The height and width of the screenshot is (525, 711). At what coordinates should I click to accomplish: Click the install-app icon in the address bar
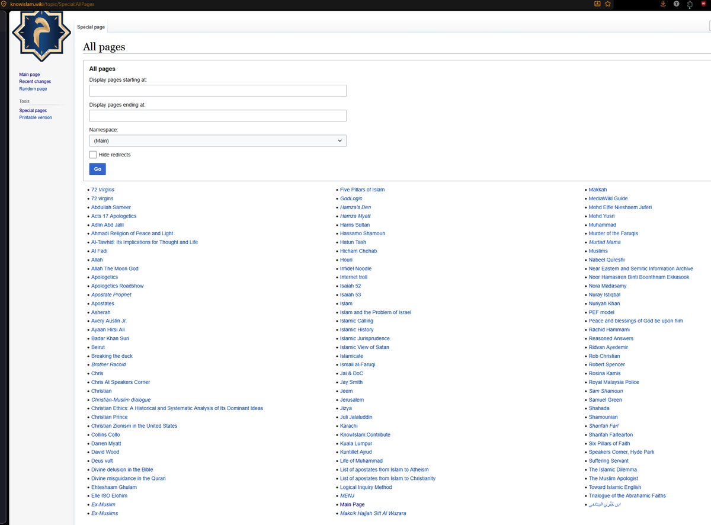click(x=597, y=4)
